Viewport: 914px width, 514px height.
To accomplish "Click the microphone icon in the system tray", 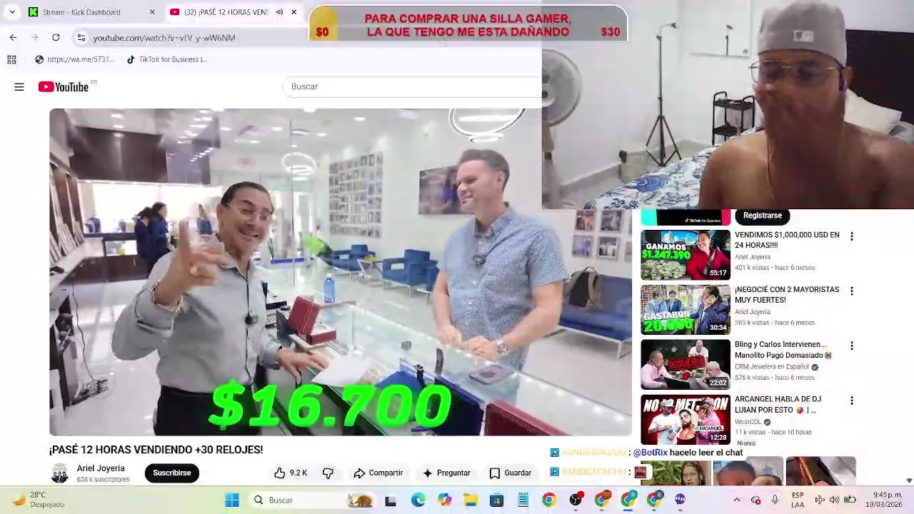I will click(x=775, y=500).
